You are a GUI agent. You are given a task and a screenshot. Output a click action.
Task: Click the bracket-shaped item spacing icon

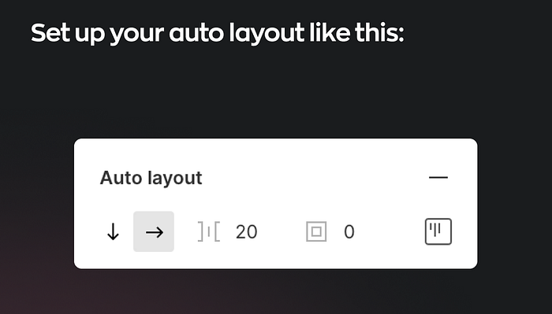[209, 232]
